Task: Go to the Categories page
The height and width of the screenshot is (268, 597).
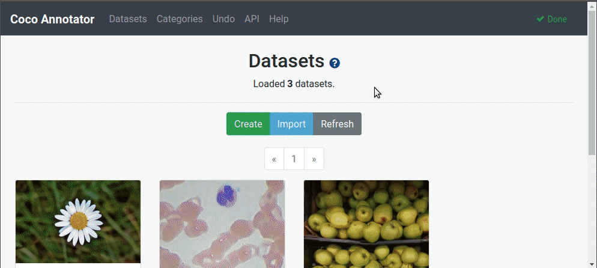Action: (x=180, y=19)
